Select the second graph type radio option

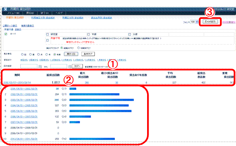point(79,48)
